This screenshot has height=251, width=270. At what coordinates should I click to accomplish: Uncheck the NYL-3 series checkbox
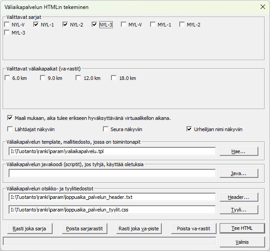click(x=95, y=25)
